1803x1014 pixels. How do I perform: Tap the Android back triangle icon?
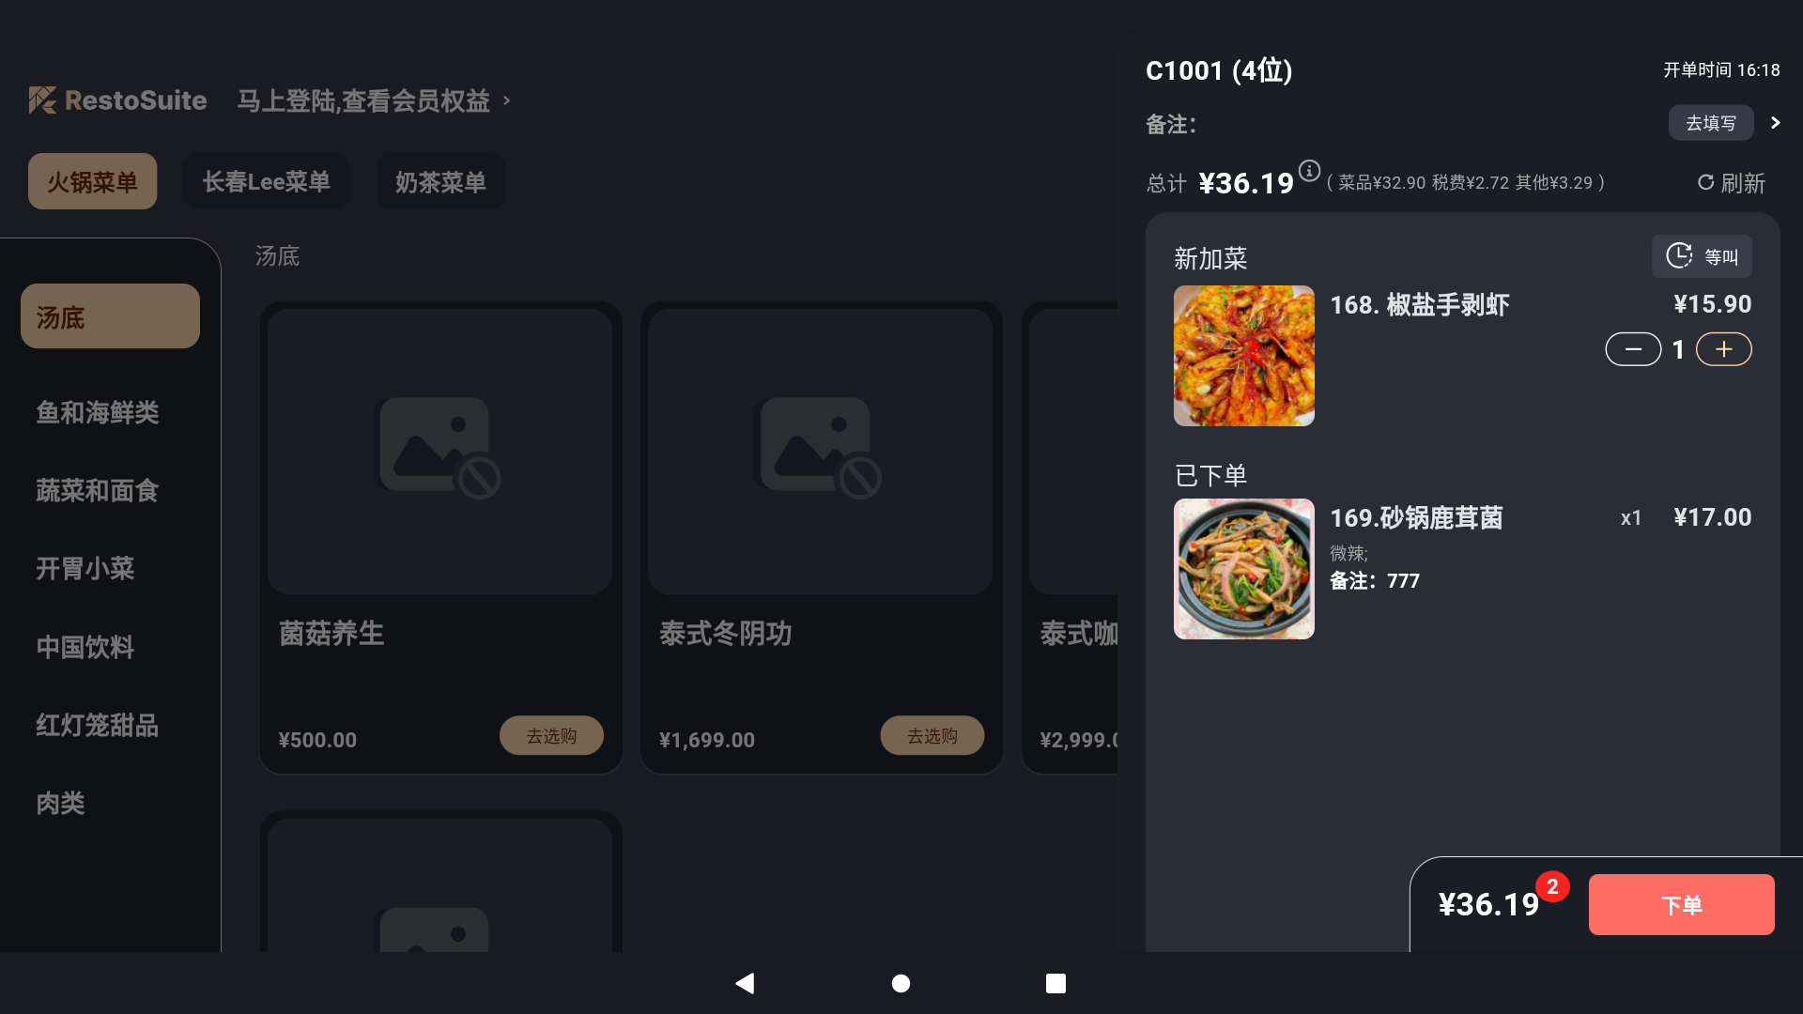click(745, 983)
